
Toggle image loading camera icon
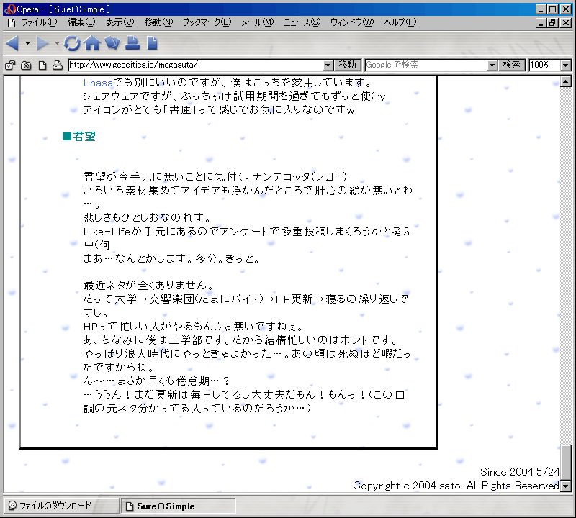tap(26, 65)
